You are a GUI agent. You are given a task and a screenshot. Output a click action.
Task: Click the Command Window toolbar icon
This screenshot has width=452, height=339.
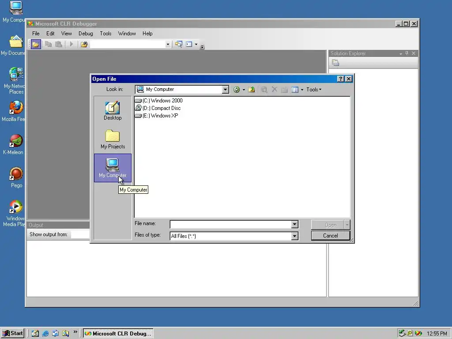pos(189,44)
